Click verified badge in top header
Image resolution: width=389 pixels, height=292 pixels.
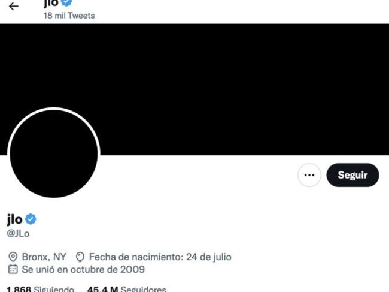pyautogui.click(x=66, y=2)
